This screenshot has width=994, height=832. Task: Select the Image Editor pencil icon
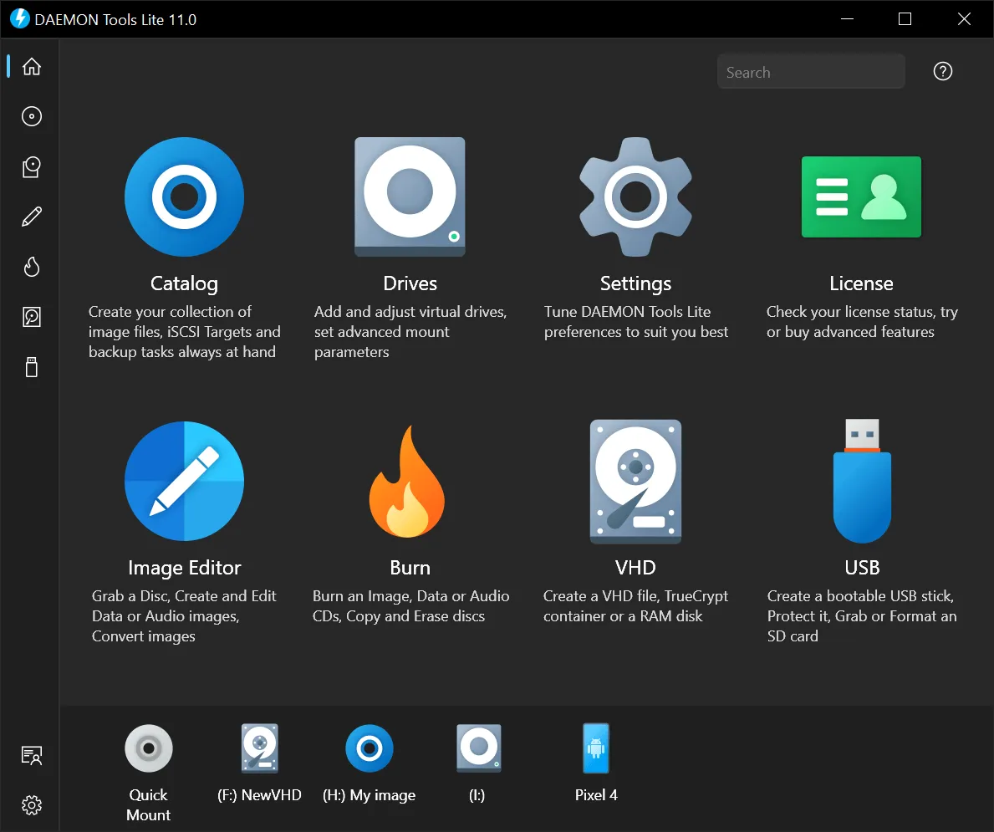pyautogui.click(x=31, y=217)
